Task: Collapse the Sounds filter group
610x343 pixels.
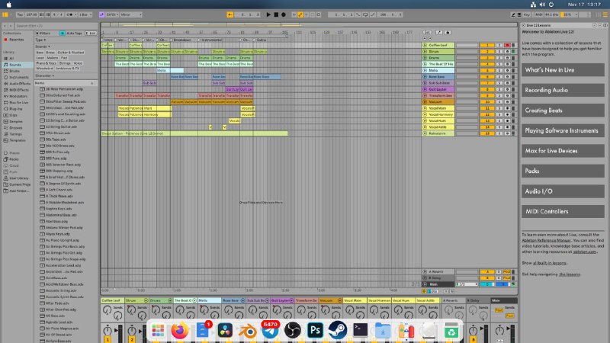Action: (x=43, y=46)
